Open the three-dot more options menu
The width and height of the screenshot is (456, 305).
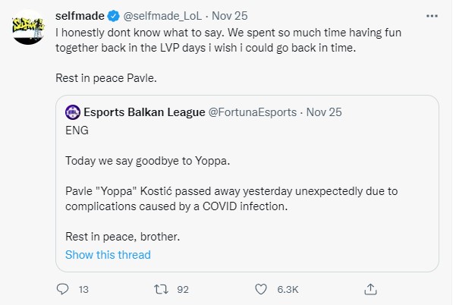coord(432,15)
